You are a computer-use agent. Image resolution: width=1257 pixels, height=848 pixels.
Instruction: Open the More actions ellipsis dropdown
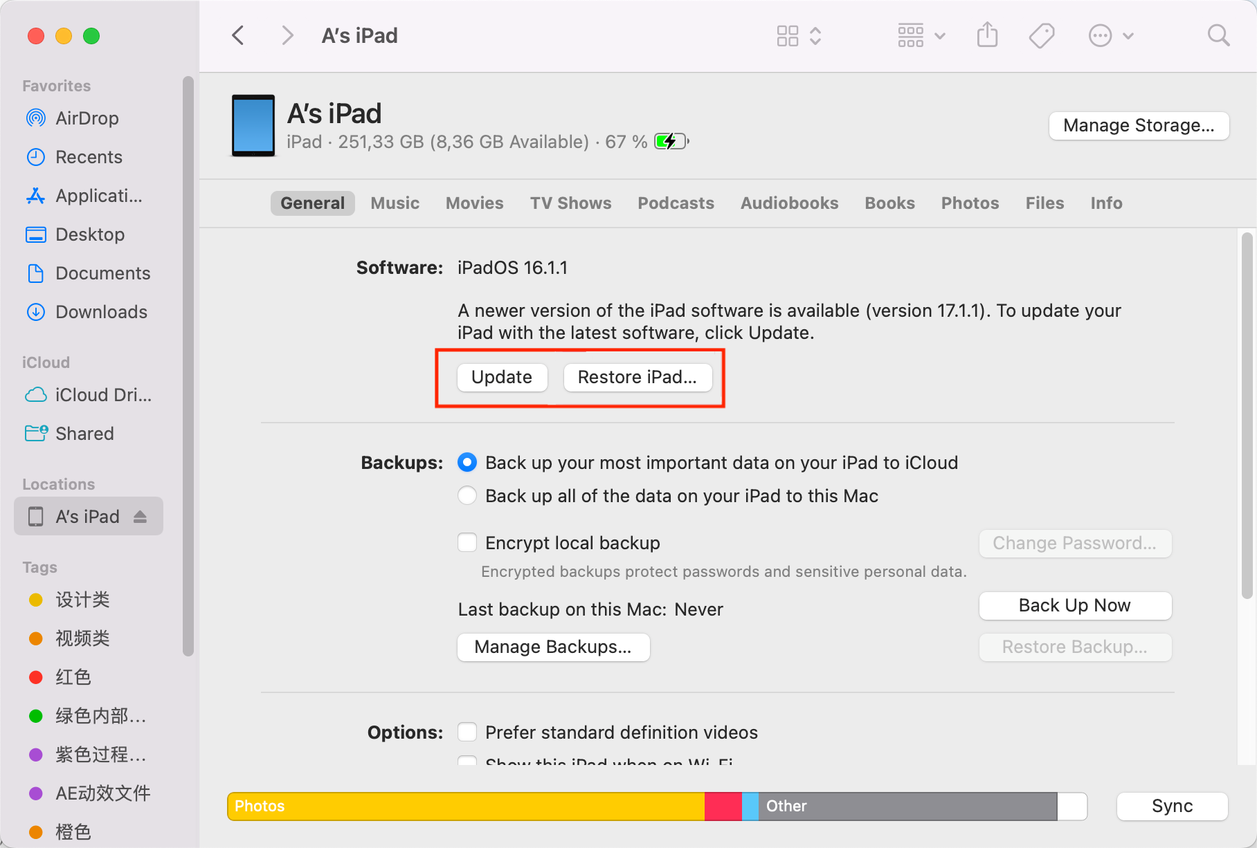pyautogui.click(x=1111, y=35)
